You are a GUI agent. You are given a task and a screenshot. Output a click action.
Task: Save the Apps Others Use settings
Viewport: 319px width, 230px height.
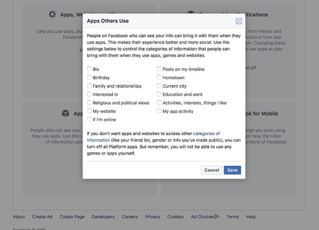(x=232, y=170)
